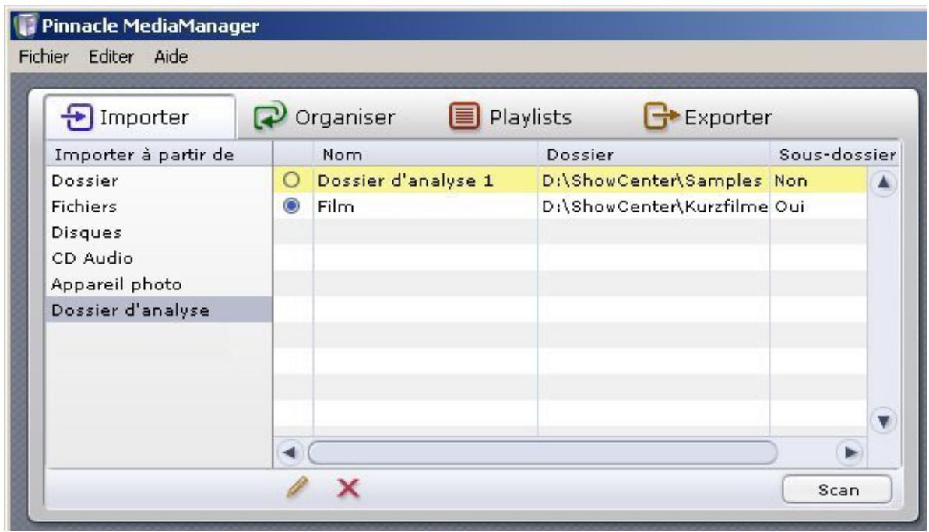Switch to the Importer tab
Image resolution: width=929 pixels, height=532 pixels.
coord(140,117)
